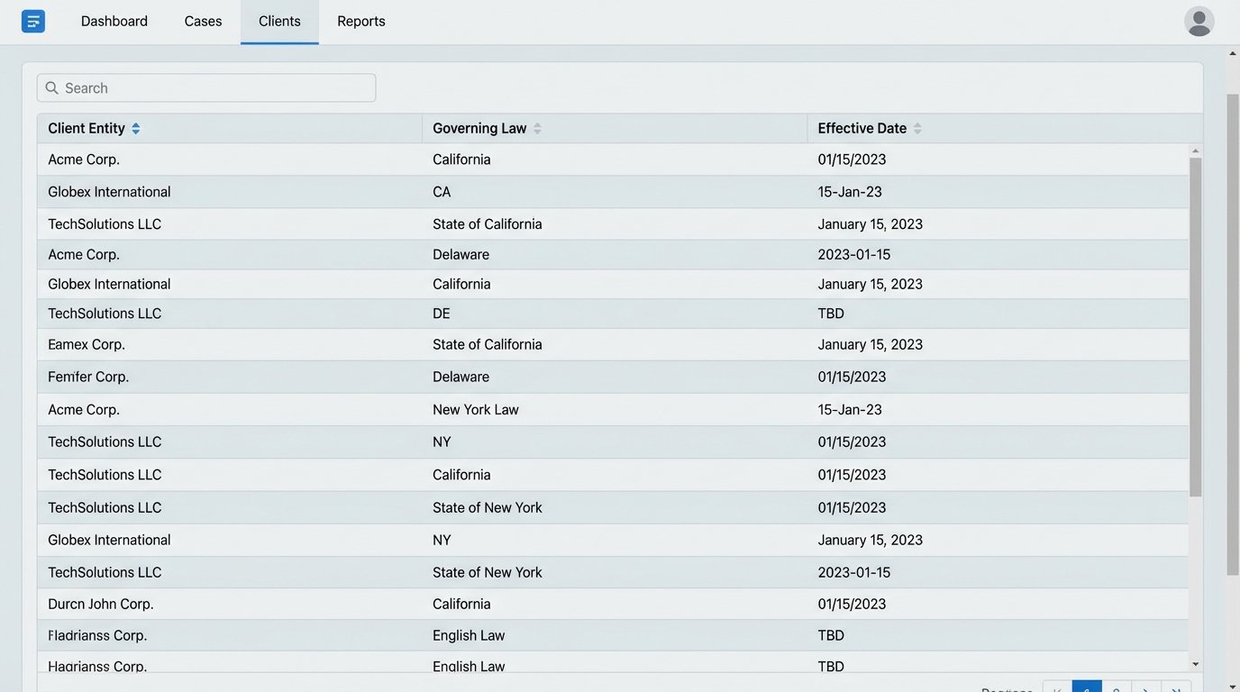
Task: Click the table's vertical scrollbar
Action: 1197,324
